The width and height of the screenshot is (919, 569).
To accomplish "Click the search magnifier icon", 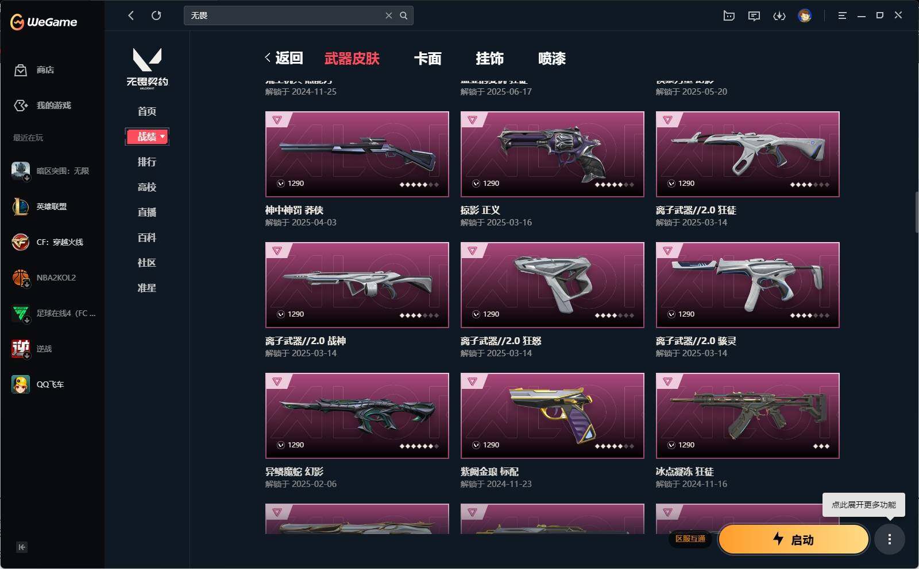I will coord(404,15).
